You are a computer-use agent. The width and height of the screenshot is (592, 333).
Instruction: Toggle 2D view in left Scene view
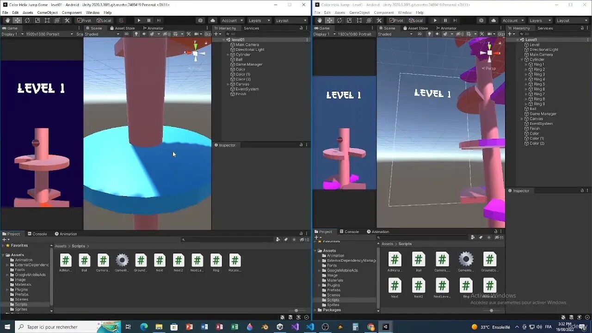pos(126,34)
